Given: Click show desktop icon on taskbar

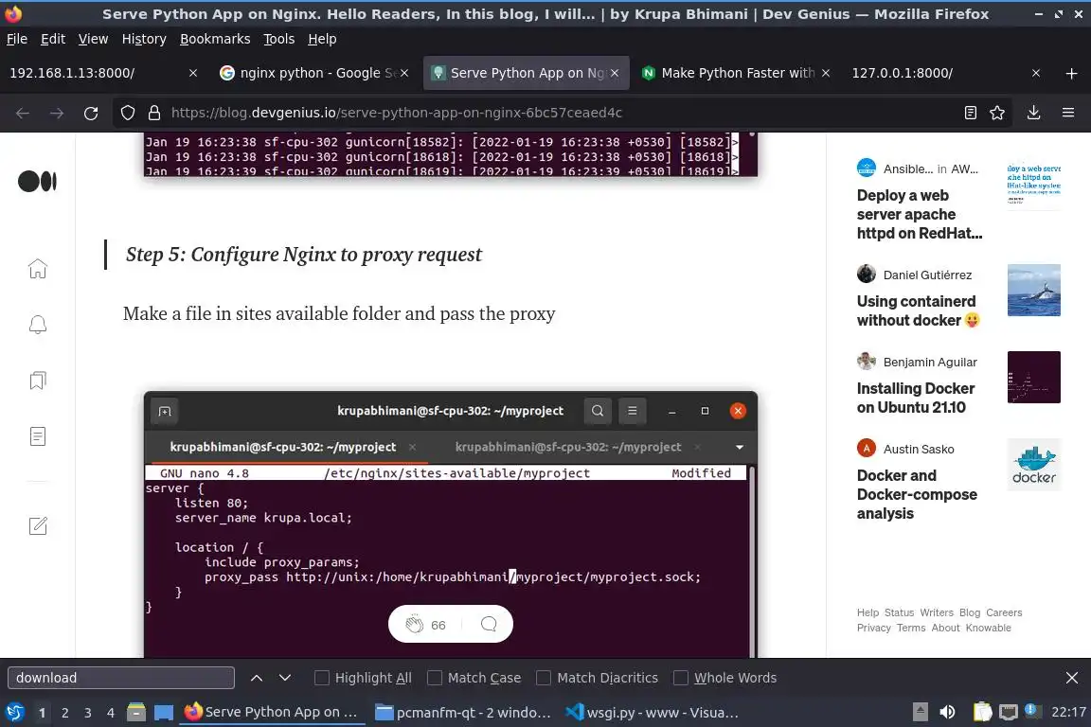Looking at the screenshot, I should [164, 713].
